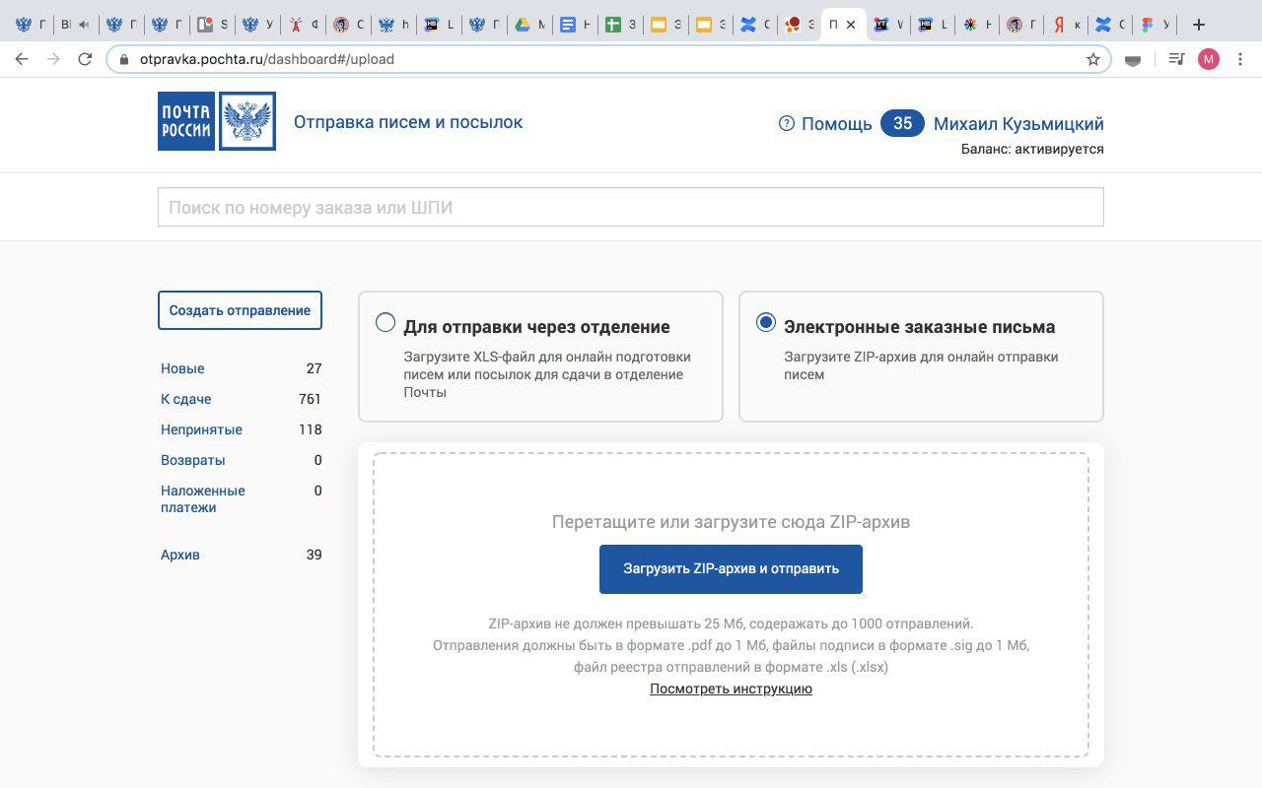This screenshot has width=1262, height=788.
Task: Close the active Pochta tab
Action: 851,25
